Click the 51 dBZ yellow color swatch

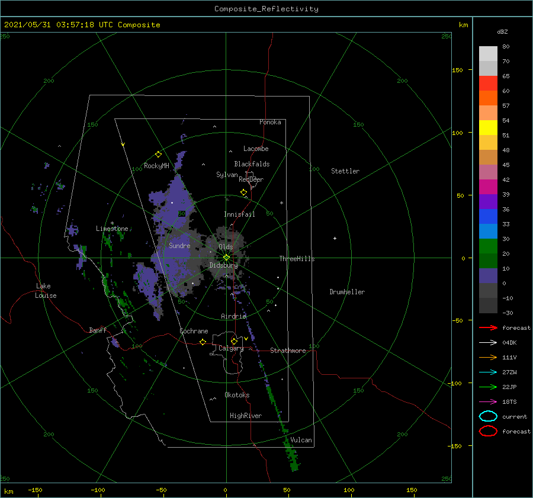click(488, 127)
